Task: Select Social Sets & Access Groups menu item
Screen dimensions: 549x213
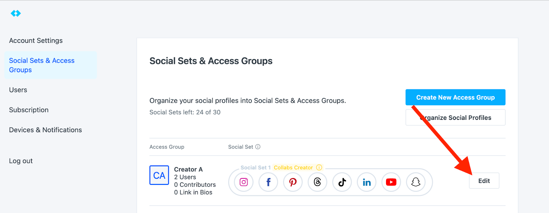Action: coord(42,65)
